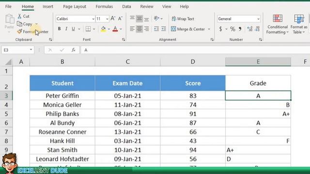This screenshot has height=174, width=310.
Task: Expand underline style dropdown arrow
Action: tap(79, 29)
